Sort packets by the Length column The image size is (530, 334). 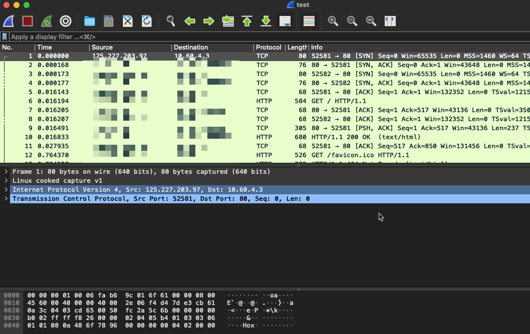tap(297, 47)
